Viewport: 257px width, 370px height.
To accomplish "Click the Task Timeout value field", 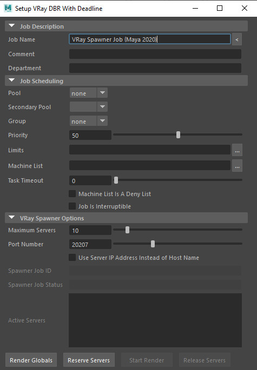I will click(x=90, y=180).
